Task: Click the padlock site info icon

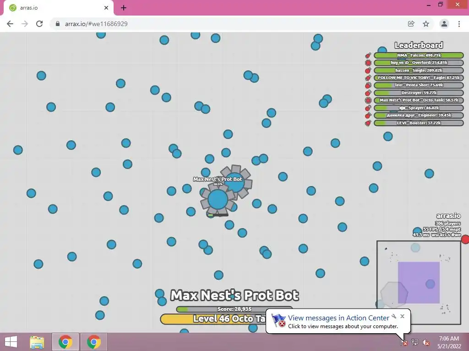Action: pyautogui.click(x=58, y=24)
